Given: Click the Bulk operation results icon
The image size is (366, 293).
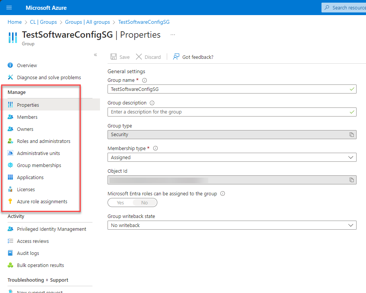Looking at the screenshot, I should pos(10,265).
